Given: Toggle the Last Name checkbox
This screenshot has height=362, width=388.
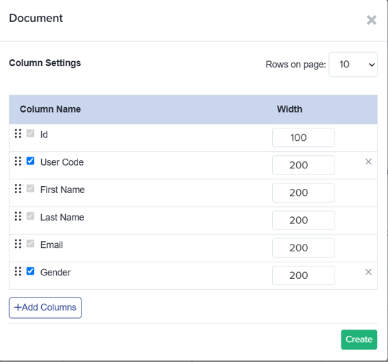Looking at the screenshot, I should [x=30, y=216].
